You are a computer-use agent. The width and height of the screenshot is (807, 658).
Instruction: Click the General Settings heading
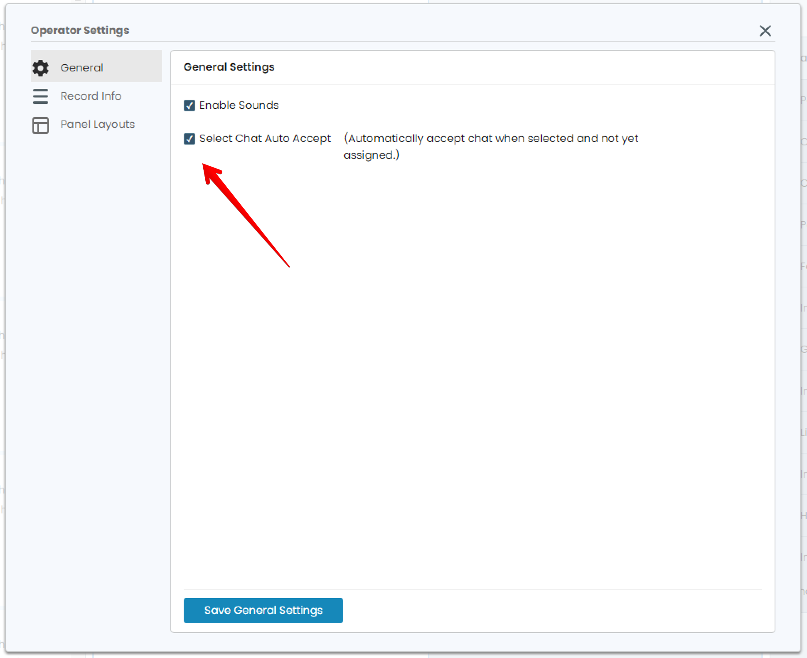click(229, 67)
